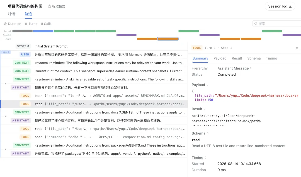Click the Result path text architecture.md
The image size is (301, 177).
(x=227, y=118)
